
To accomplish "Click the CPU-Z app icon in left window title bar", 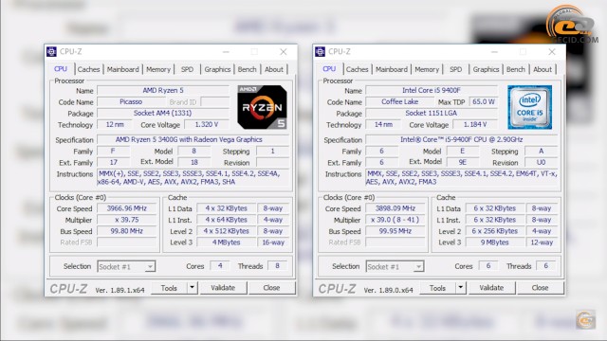I will (51, 51).
